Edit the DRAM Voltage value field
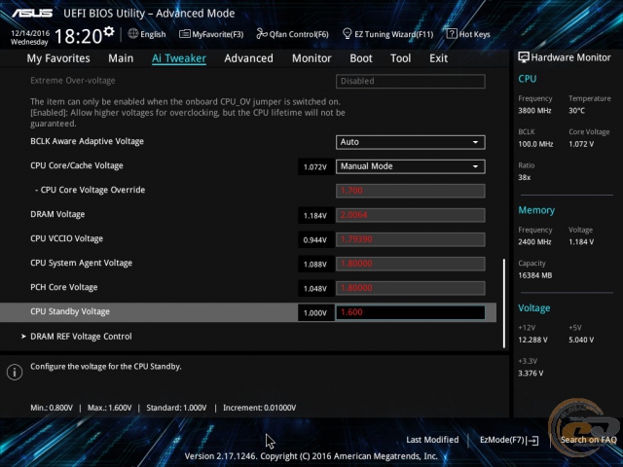The image size is (623, 467). (411, 215)
